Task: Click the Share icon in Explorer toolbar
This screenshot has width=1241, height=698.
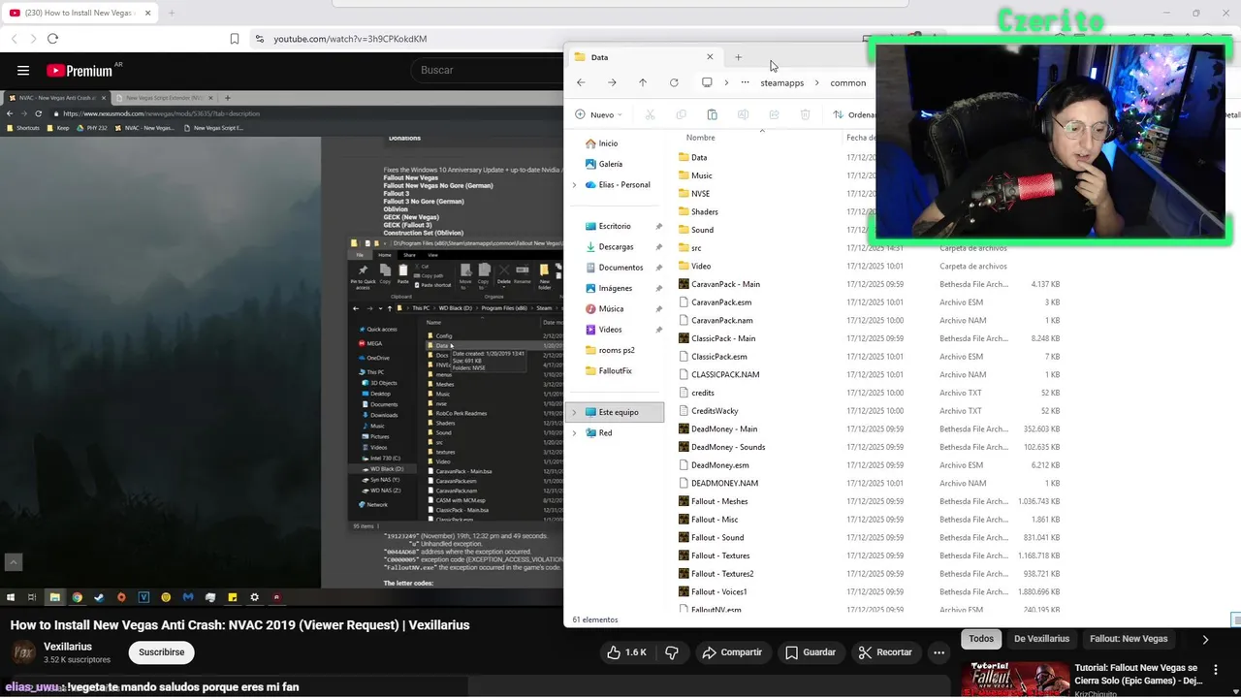Action: coord(774,114)
